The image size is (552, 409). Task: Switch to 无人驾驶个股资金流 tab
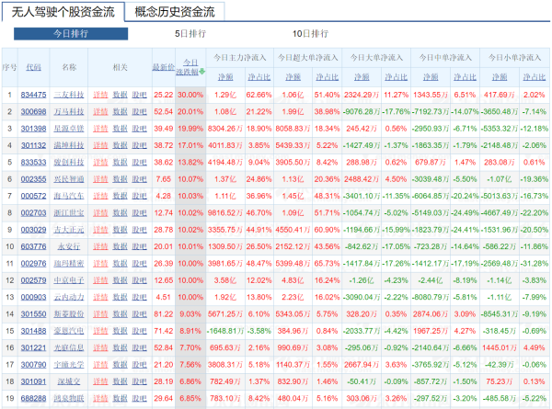63,12
